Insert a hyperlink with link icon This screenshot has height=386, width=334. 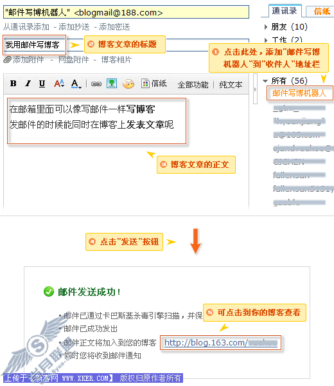(96, 84)
